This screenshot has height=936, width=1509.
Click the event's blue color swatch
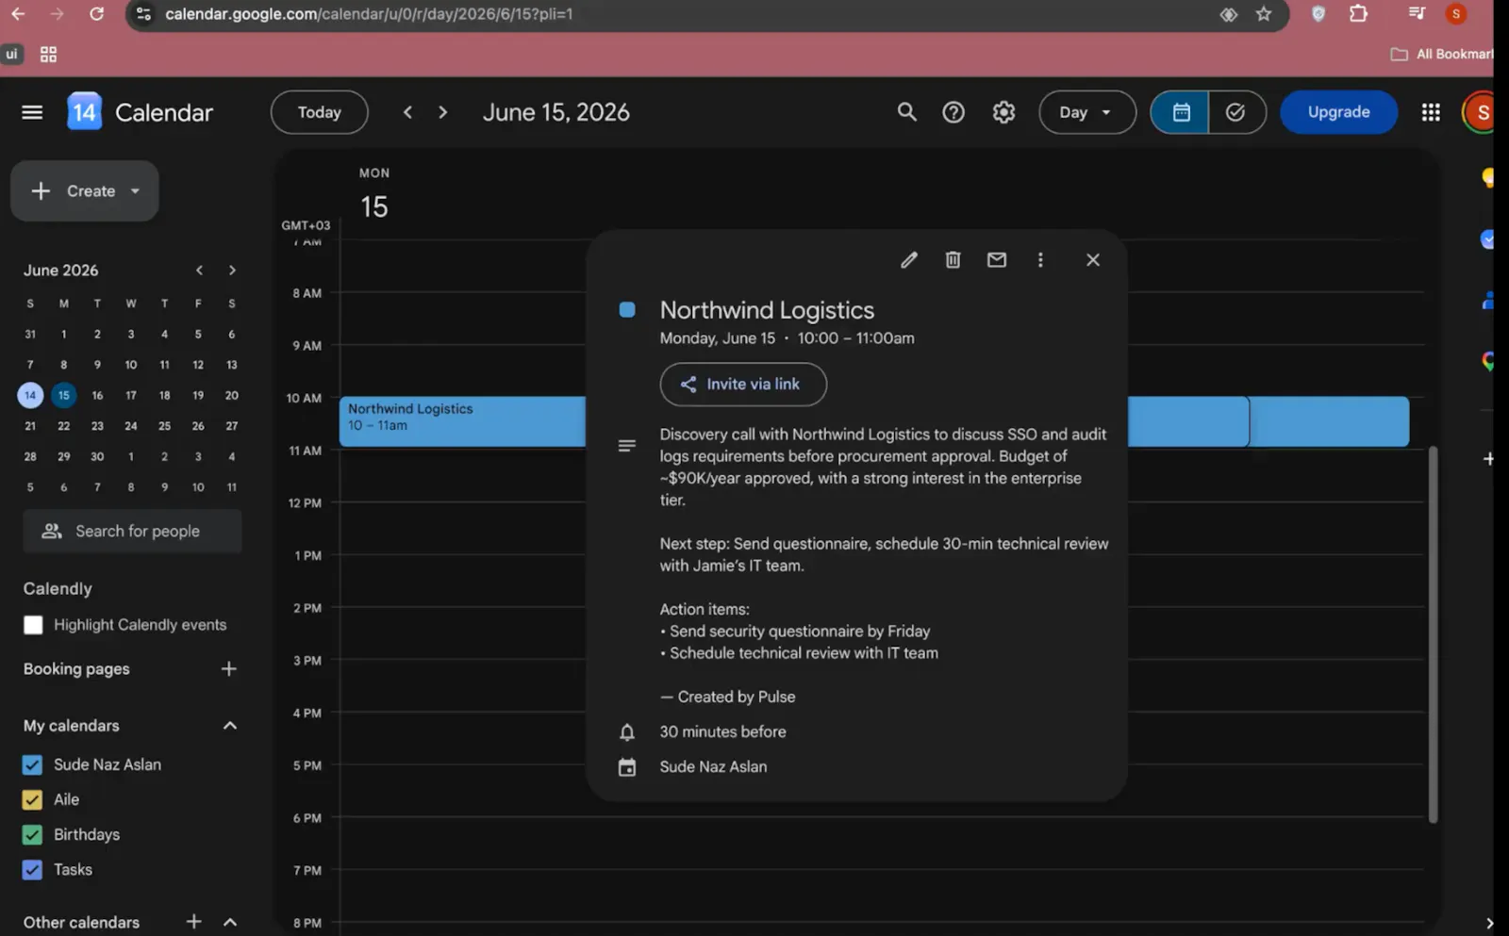[627, 310]
